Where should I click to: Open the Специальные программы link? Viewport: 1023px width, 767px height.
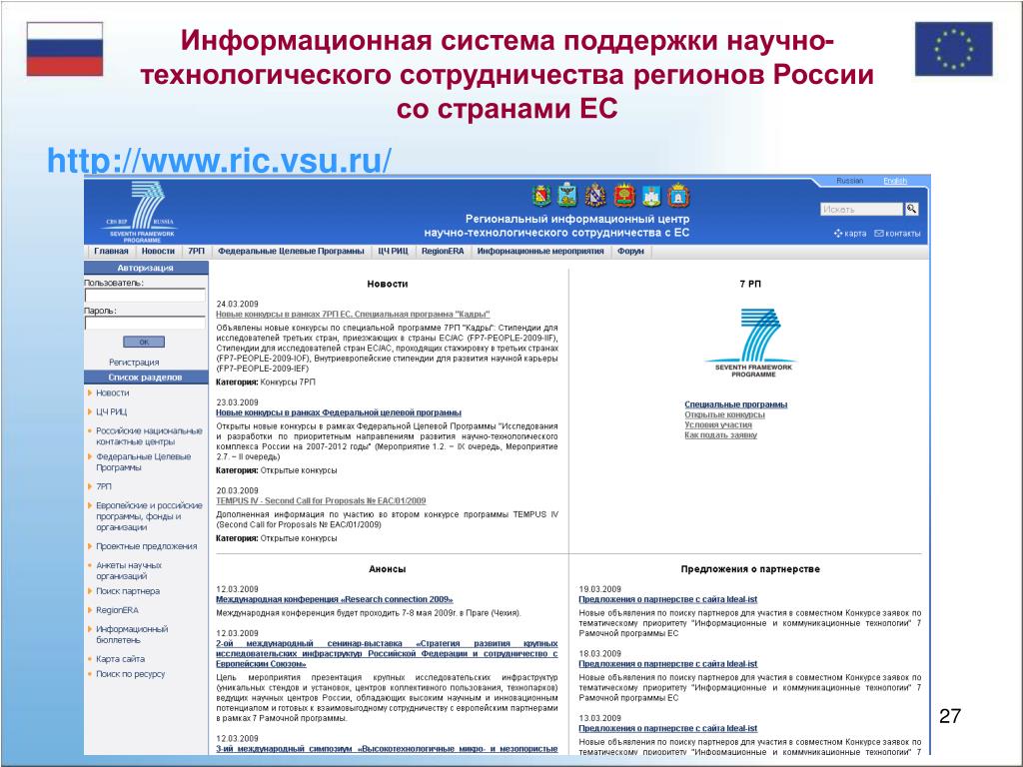pyautogui.click(x=736, y=404)
